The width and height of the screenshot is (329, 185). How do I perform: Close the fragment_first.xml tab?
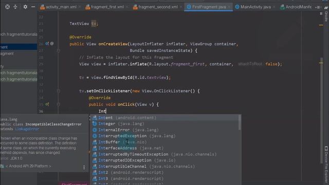pyautogui.click(x=127, y=7)
